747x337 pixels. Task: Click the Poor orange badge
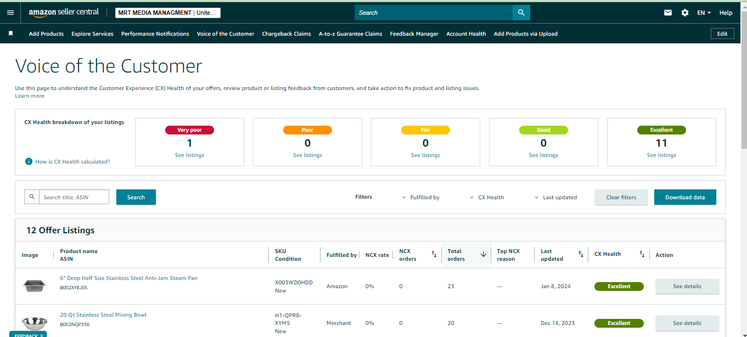[x=307, y=130]
